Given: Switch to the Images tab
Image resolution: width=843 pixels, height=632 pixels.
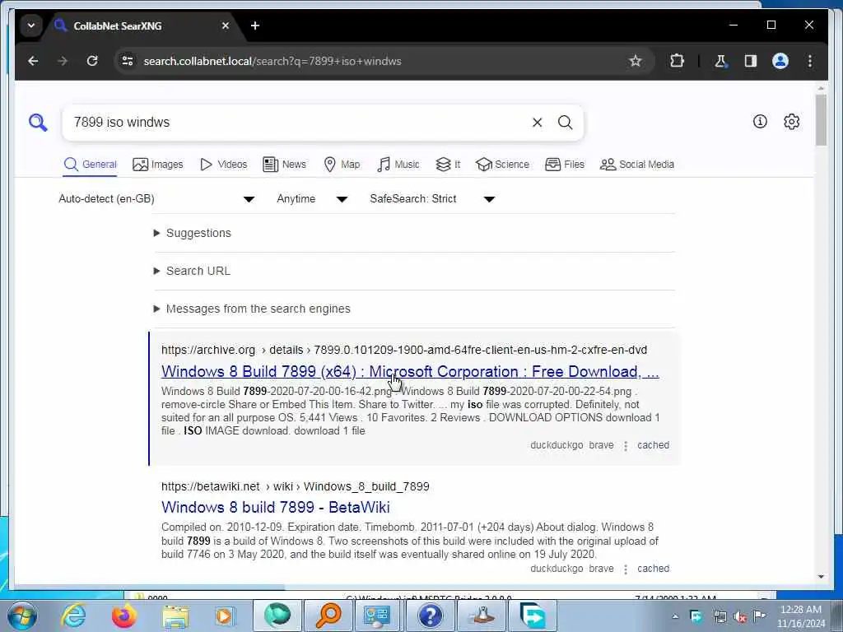Looking at the screenshot, I should pyautogui.click(x=157, y=165).
